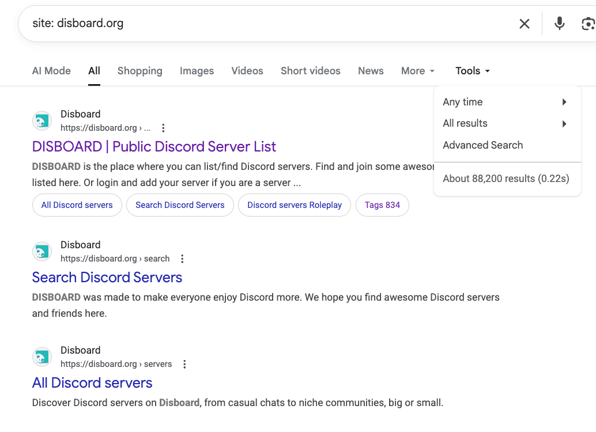Click the Tags 834 sitelink chip
Viewport: 596px width, 432px height.
point(382,205)
